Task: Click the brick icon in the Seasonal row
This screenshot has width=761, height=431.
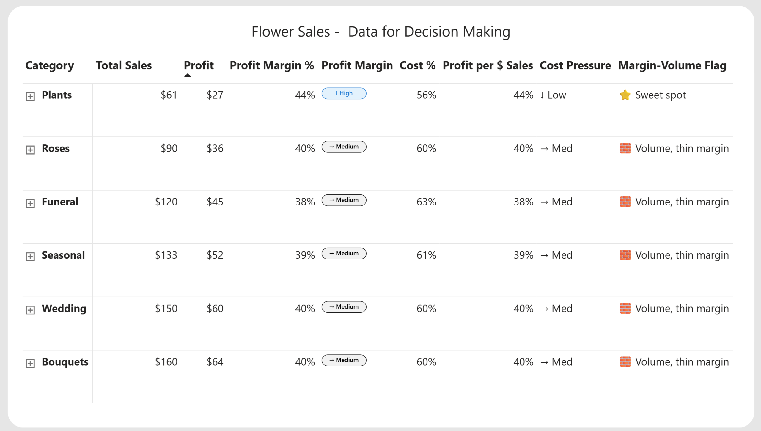Action: click(x=625, y=255)
